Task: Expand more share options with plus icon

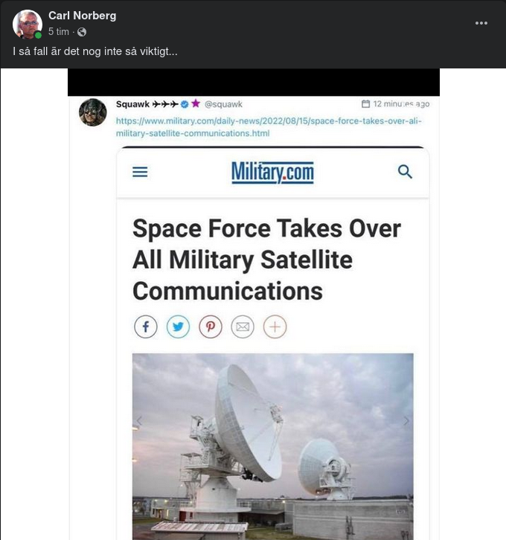Action: point(275,327)
